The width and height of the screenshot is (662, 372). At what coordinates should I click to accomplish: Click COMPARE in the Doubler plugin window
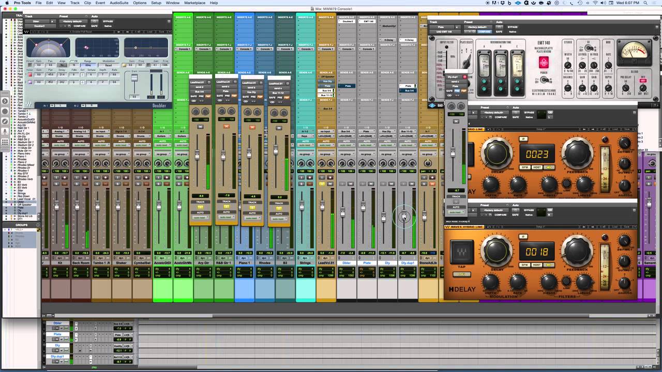point(79,26)
